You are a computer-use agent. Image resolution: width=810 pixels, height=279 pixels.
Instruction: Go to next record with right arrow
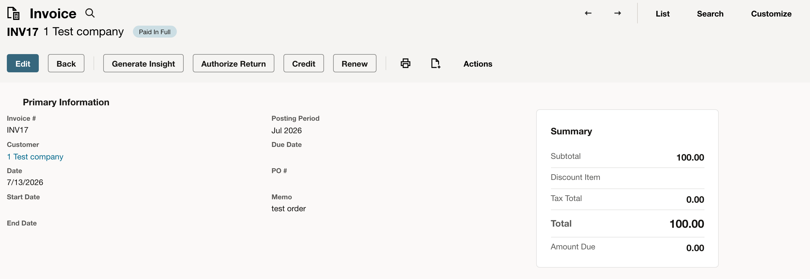coord(617,13)
